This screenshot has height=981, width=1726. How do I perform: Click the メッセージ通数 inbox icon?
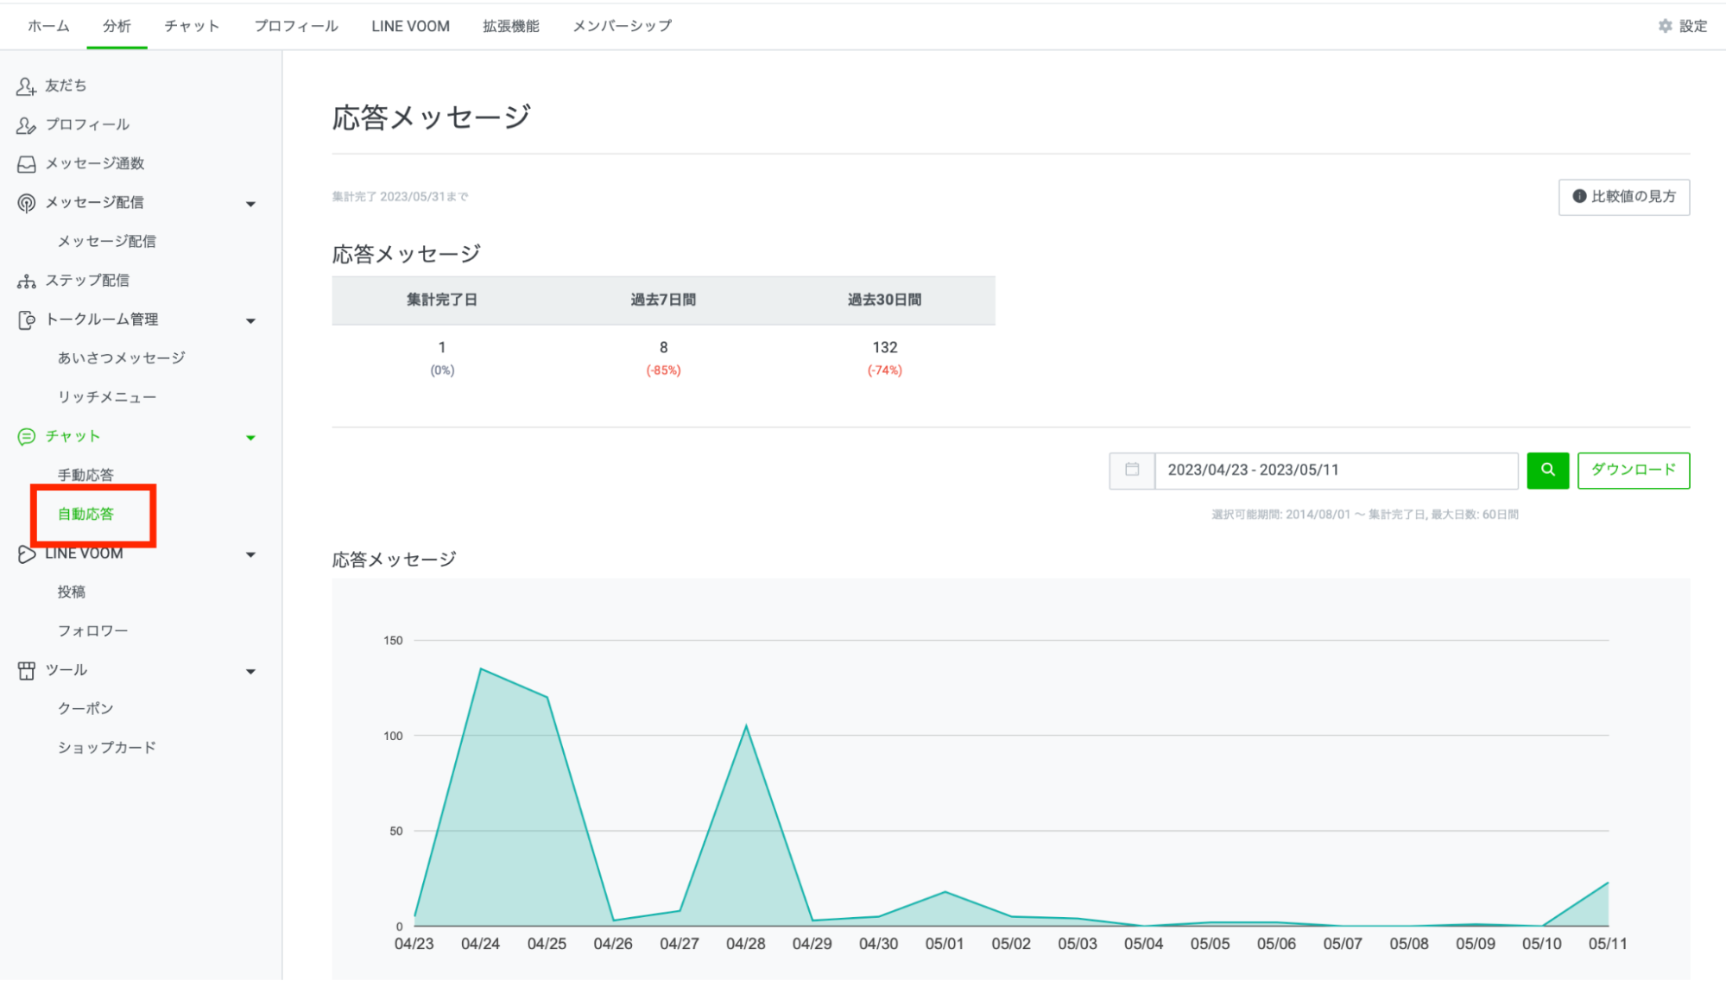(25, 162)
